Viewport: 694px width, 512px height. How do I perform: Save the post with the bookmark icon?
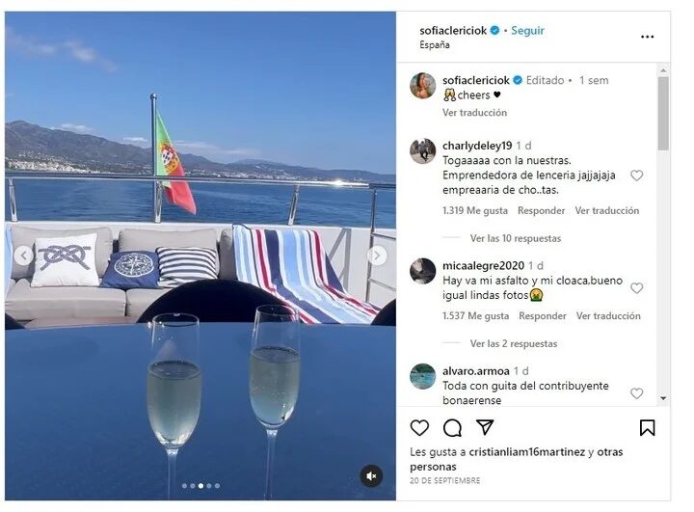(x=647, y=427)
